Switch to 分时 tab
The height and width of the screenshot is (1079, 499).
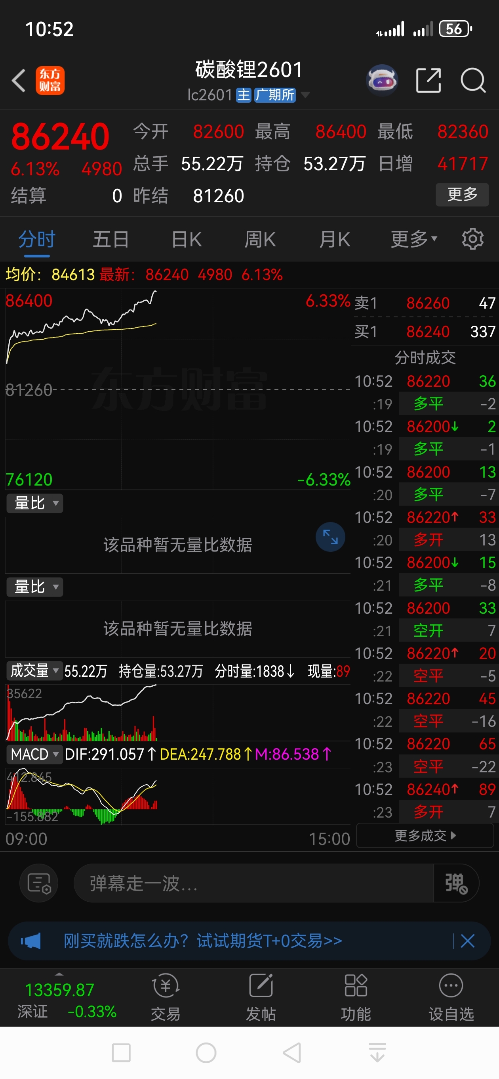pos(37,239)
